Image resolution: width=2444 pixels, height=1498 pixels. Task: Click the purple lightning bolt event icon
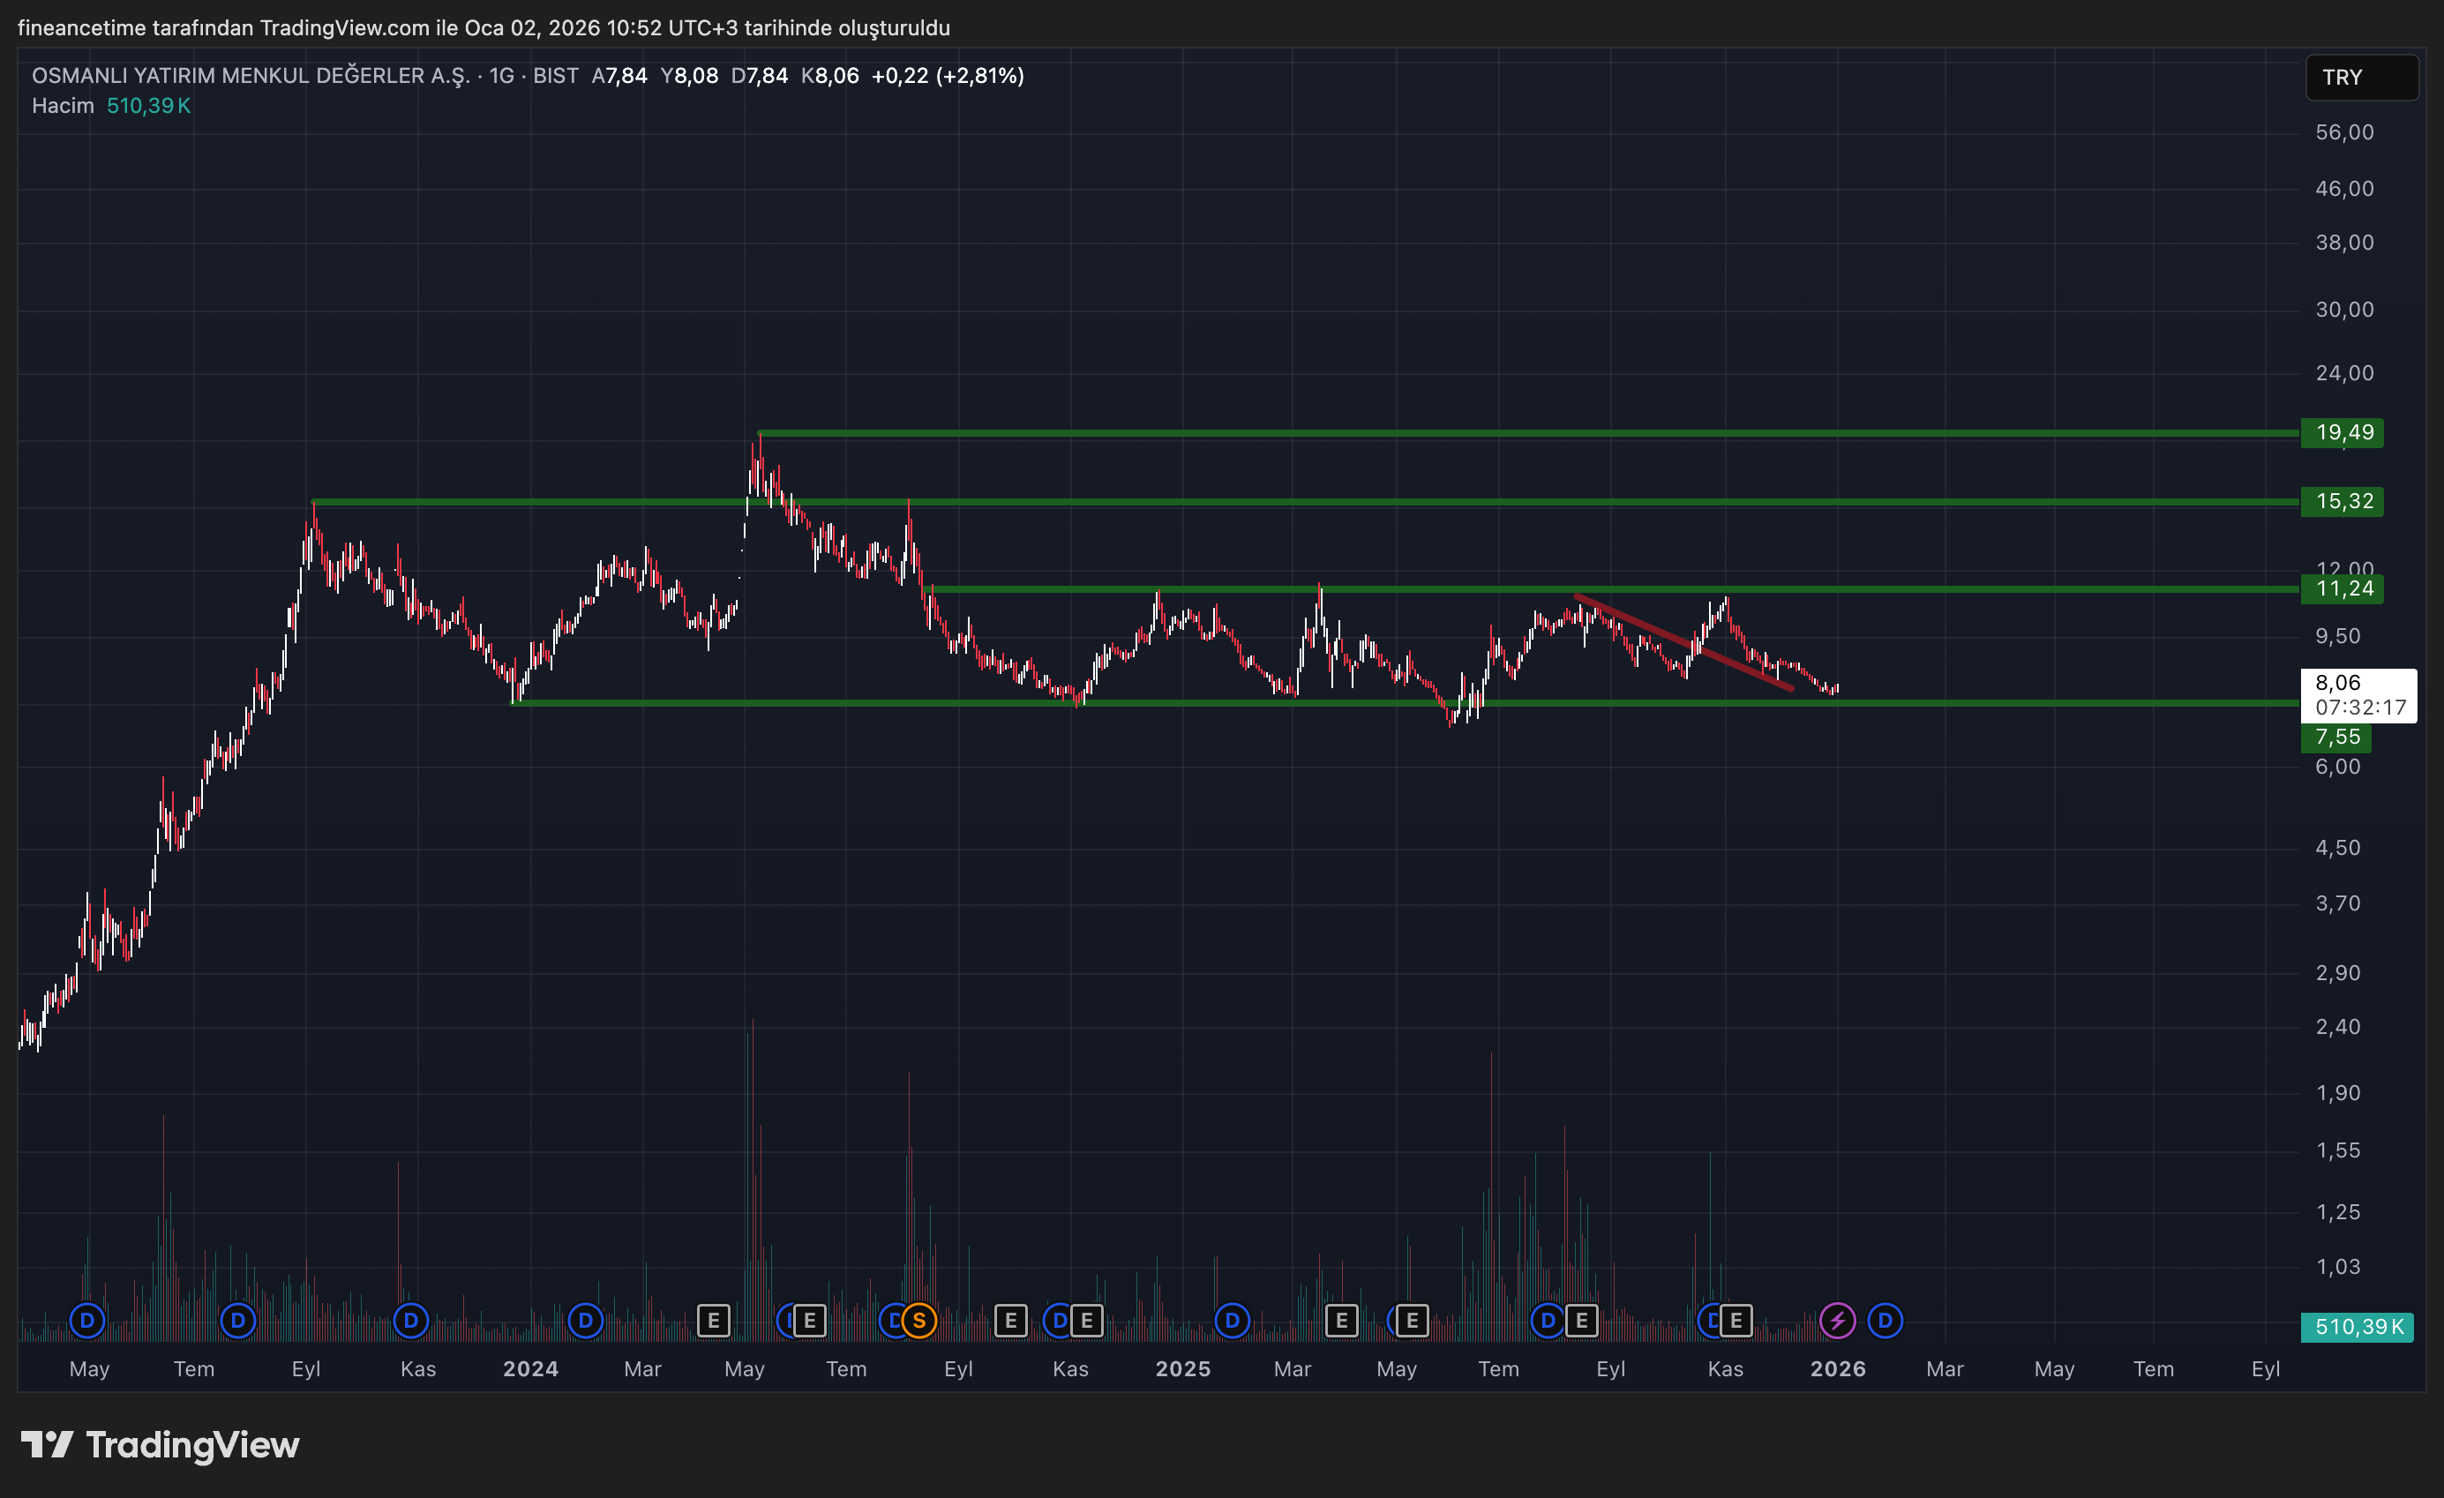coord(1837,1321)
